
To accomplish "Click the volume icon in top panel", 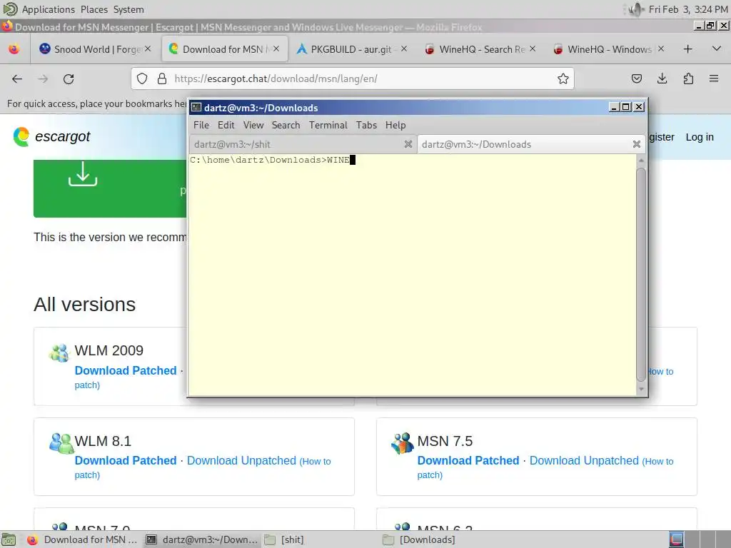I will tap(635, 9).
